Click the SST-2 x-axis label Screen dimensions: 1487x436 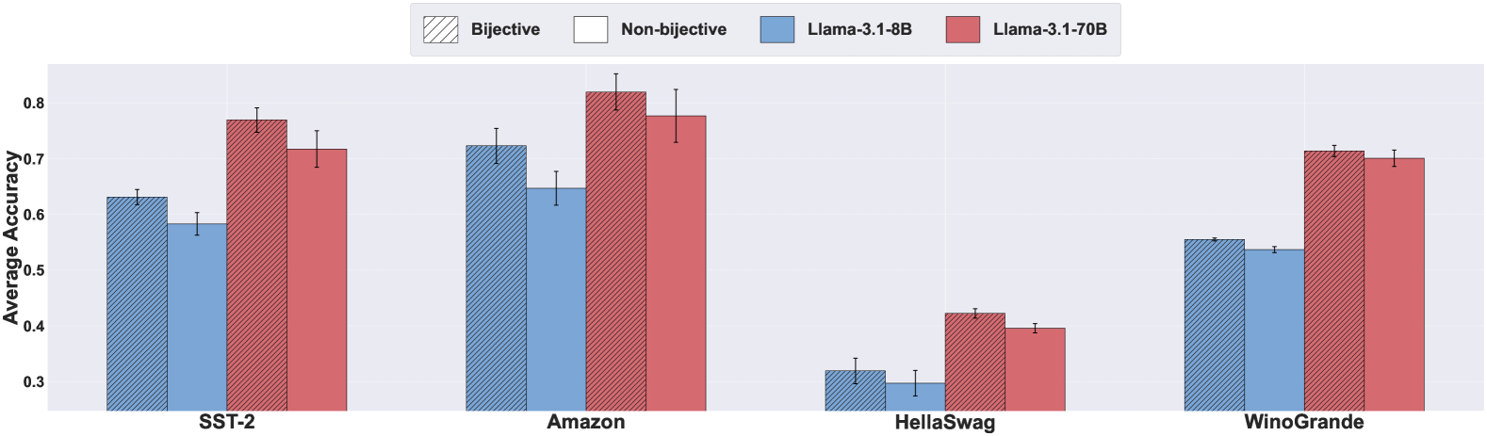click(226, 422)
